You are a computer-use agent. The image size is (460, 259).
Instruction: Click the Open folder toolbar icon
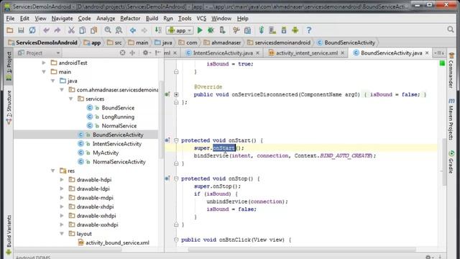pos(9,30)
